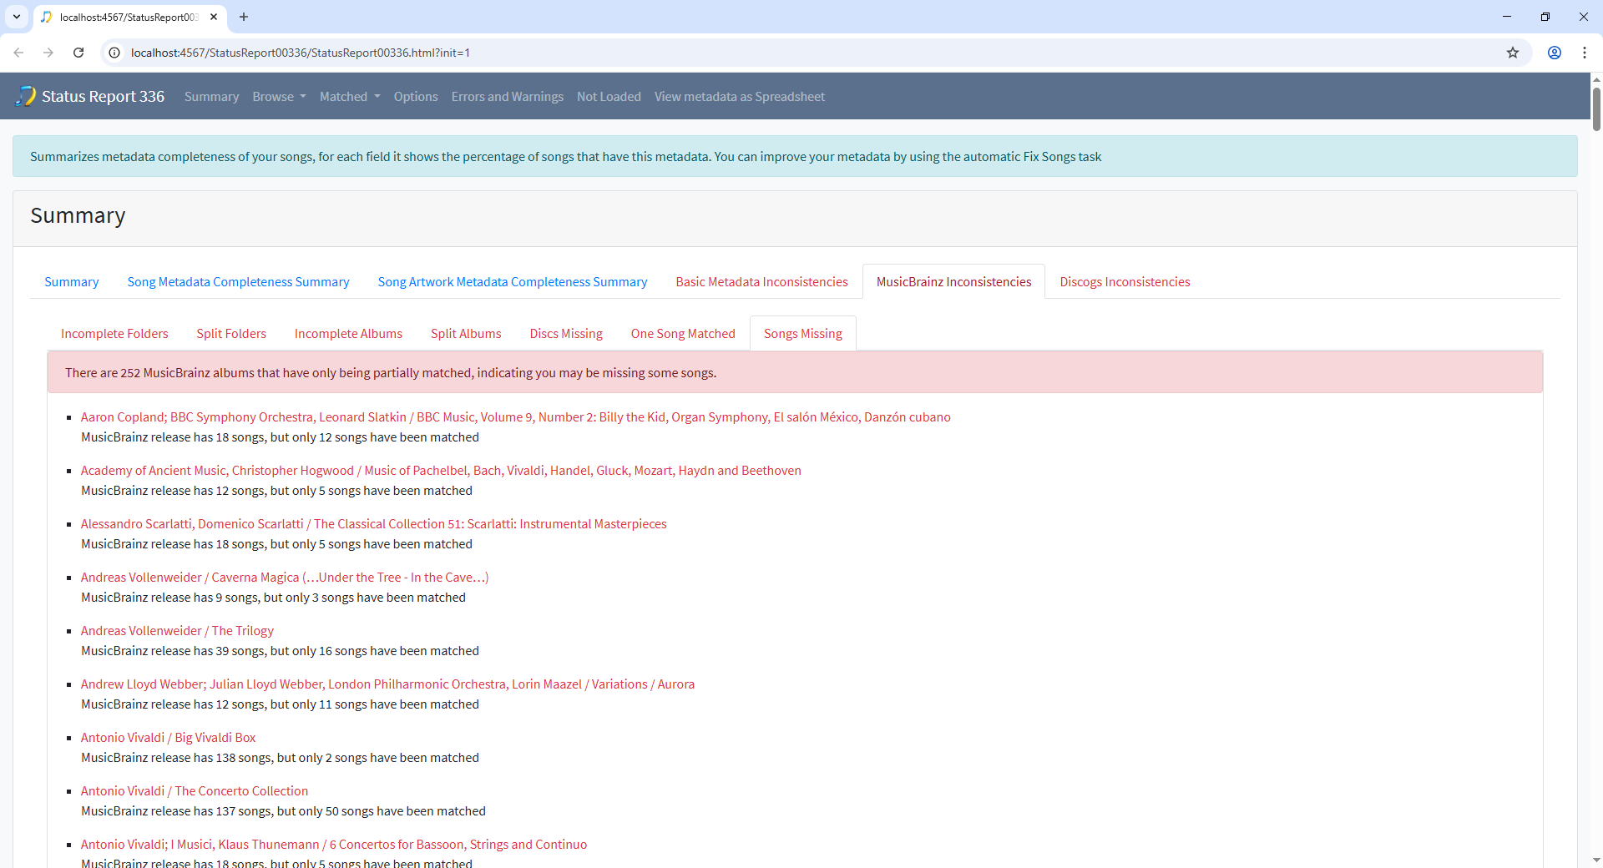The height and width of the screenshot is (868, 1603).
Task: Open a new browser tab with plus icon
Action: point(244,17)
